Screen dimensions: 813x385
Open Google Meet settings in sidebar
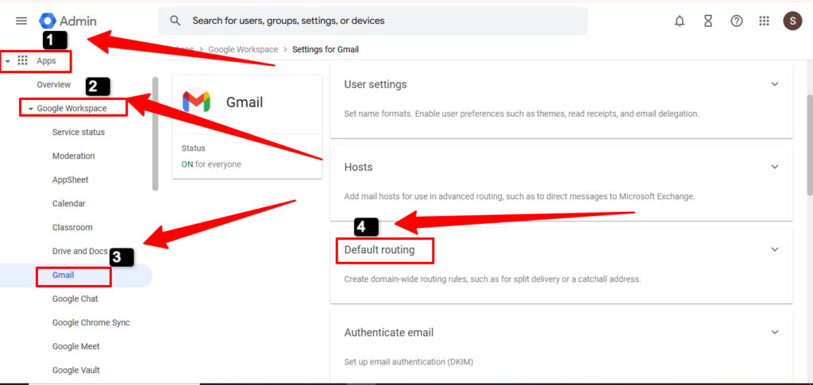click(x=76, y=347)
